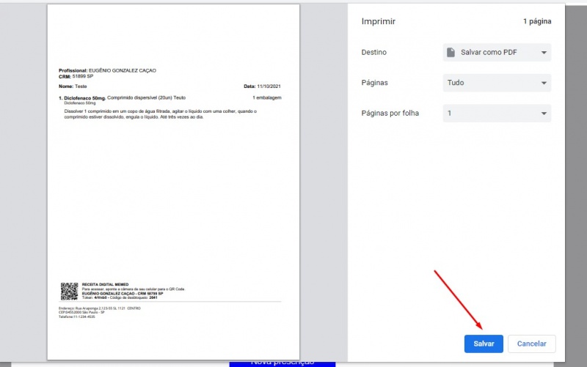
Task: Click the 1 página count label
Action: pos(536,22)
